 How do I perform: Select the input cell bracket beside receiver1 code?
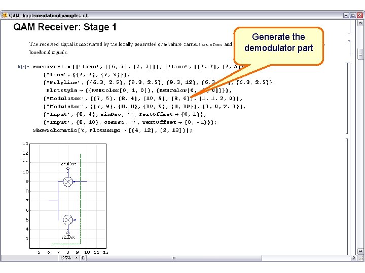pyautogui.click(x=347, y=98)
